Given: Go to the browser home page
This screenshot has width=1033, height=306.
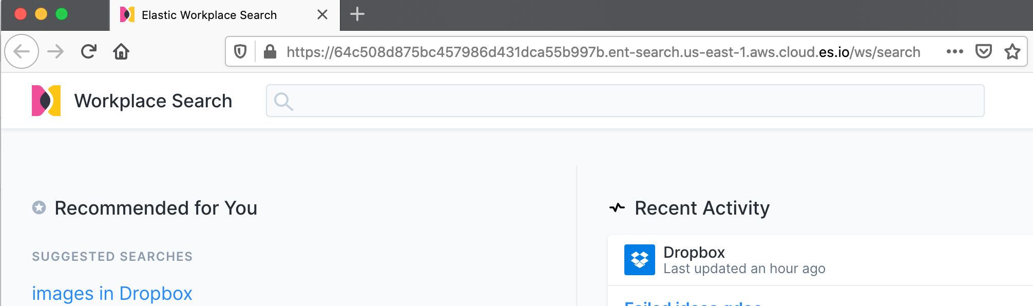Looking at the screenshot, I should click(122, 51).
